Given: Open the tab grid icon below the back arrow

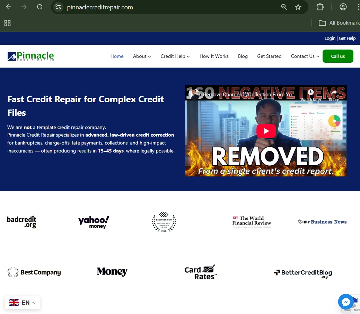Looking at the screenshot, I should click(x=7, y=23).
